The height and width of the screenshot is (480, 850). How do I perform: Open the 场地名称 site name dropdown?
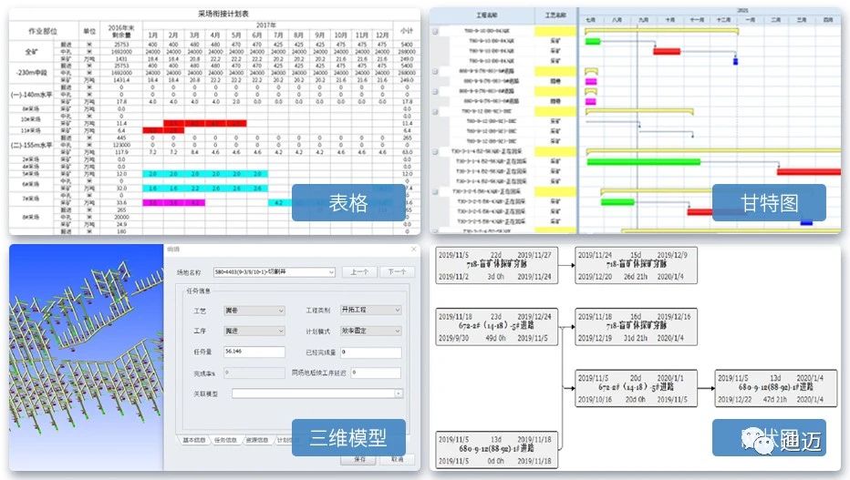pyautogui.click(x=334, y=271)
